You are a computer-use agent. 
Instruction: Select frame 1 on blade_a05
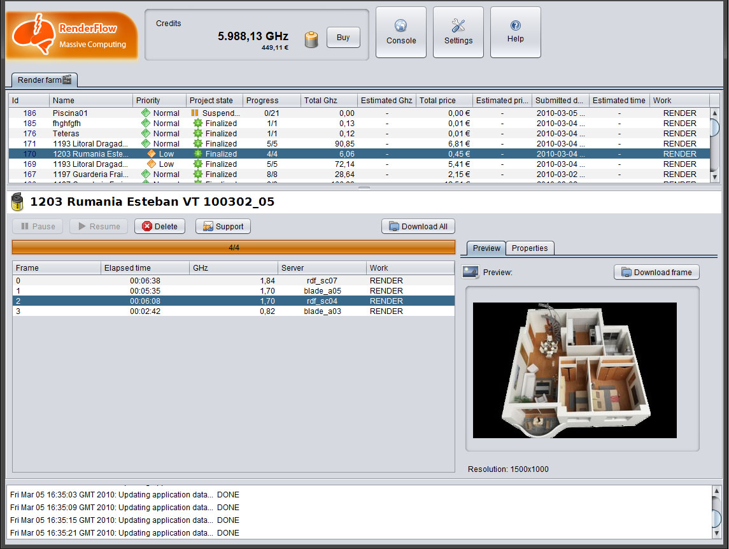click(234, 291)
